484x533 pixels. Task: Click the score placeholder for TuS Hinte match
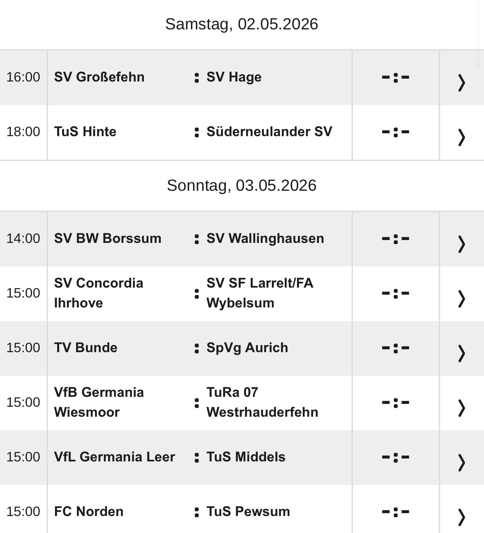click(x=395, y=132)
